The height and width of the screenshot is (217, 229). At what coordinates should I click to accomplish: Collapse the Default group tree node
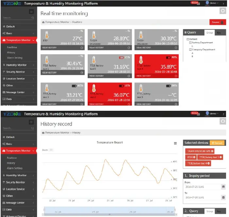tap(187, 39)
